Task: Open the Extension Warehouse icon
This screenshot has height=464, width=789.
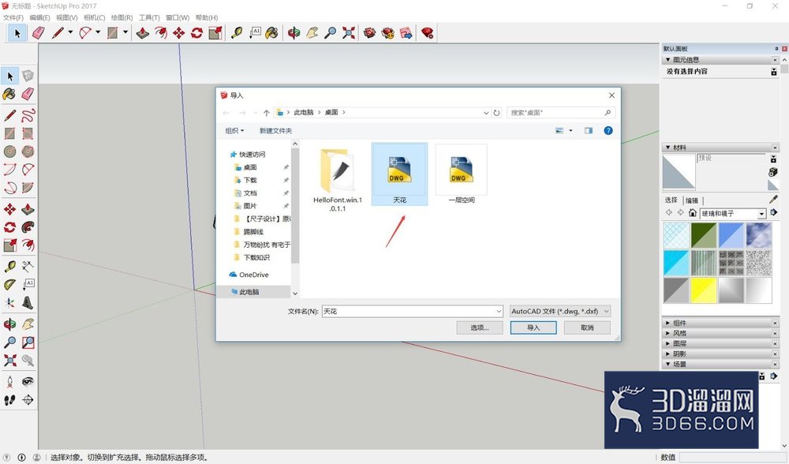Action: tap(388, 33)
